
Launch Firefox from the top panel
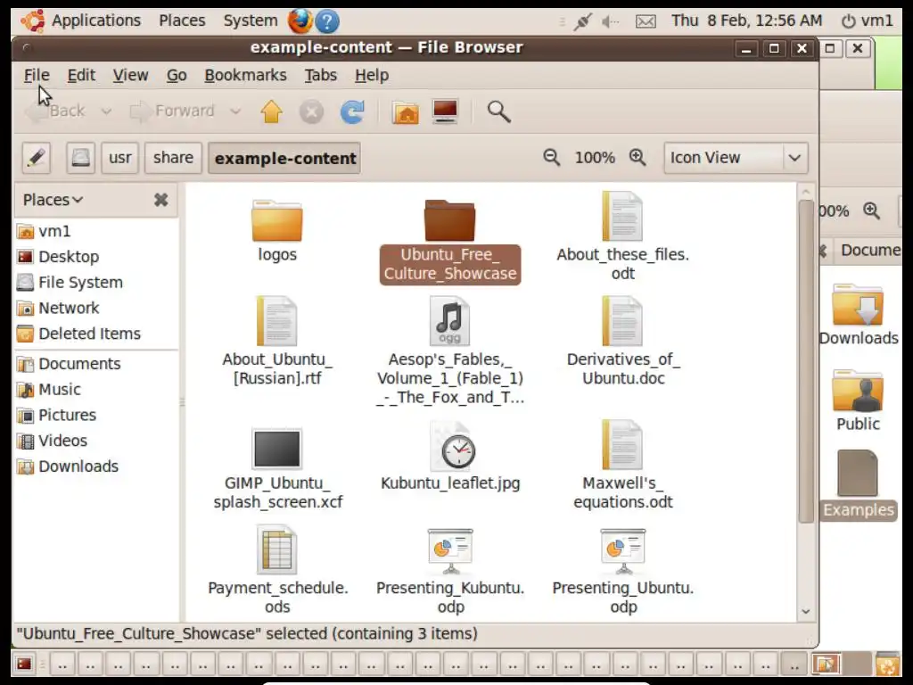coord(300,21)
